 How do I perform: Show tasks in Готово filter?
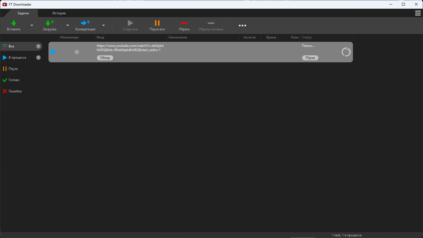14,80
